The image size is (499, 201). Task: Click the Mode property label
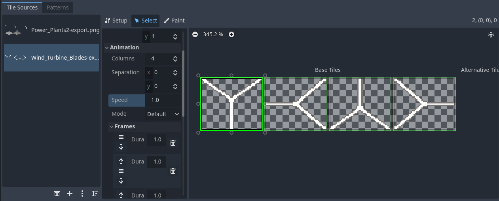[x=119, y=114]
